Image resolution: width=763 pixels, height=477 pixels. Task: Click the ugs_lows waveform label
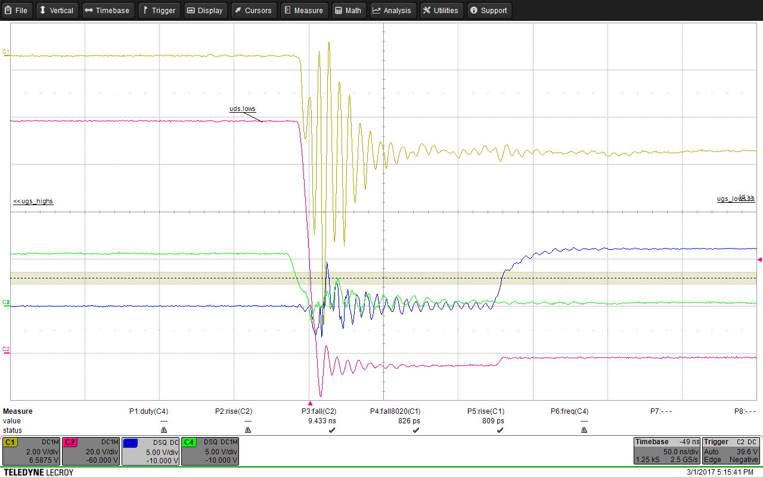click(x=736, y=198)
